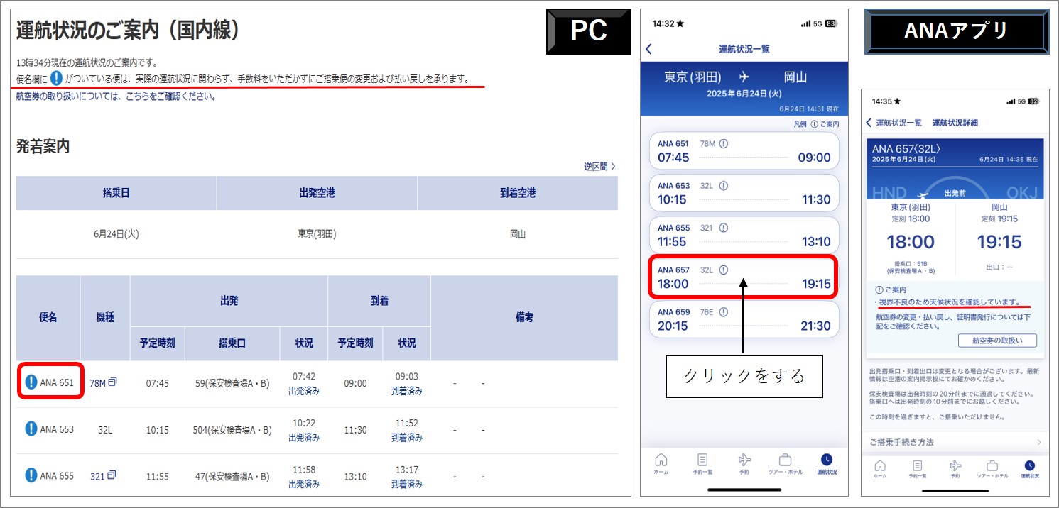This screenshot has height=508, width=1059.
Task: Go to 予約一覧 tab on the 運航状況詳細 screen
Action: [x=918, y=469]
